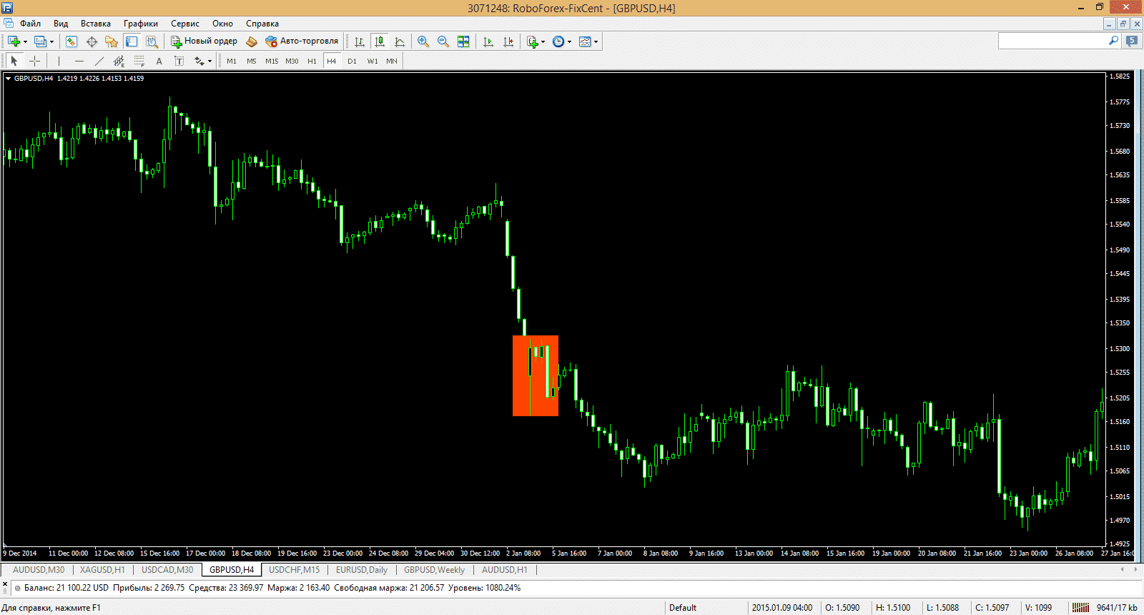Image resolution: width=1144 pixels, height=615 pixels.
Task: Expand the Periodicity clock dropdown arrow
Action: click(569, 41)
